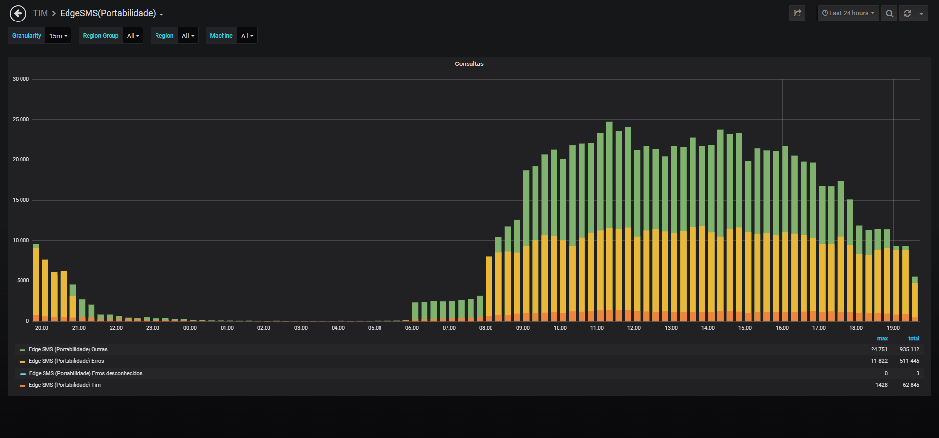Click the orange Tim legend color swatch
This screenshot has height=438, width=939.
pyautogui.click(x=22, y=385)
